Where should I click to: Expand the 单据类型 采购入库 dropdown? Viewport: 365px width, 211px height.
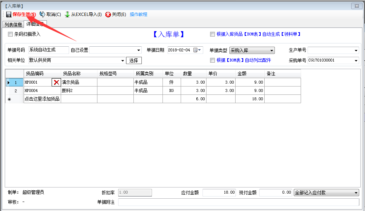click(272, 51)
